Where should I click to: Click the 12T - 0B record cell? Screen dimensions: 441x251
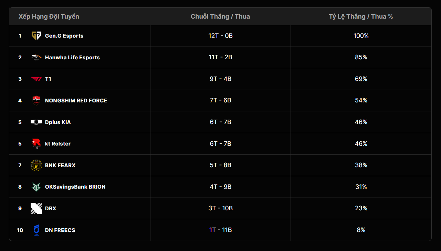click(220, 36)
